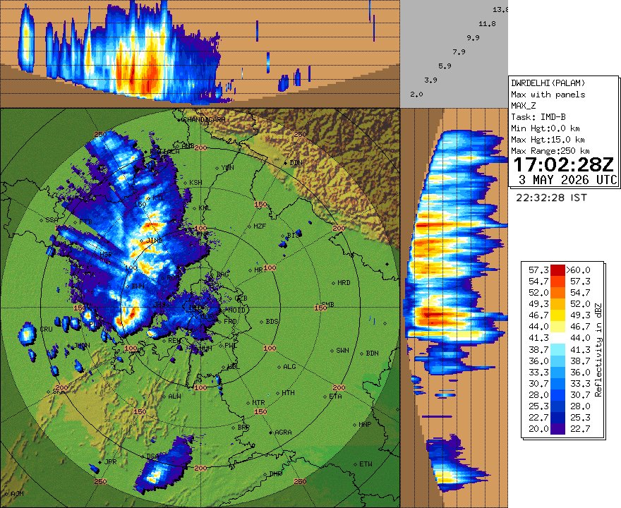Click the 'BRP' station label
Image resolution: width=621 pixels, height=508 pixels.
tap(243, 428)
